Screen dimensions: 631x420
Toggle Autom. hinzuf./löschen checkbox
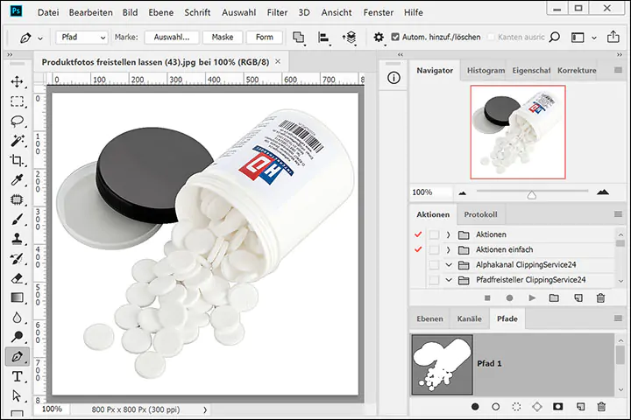point(395,37)
